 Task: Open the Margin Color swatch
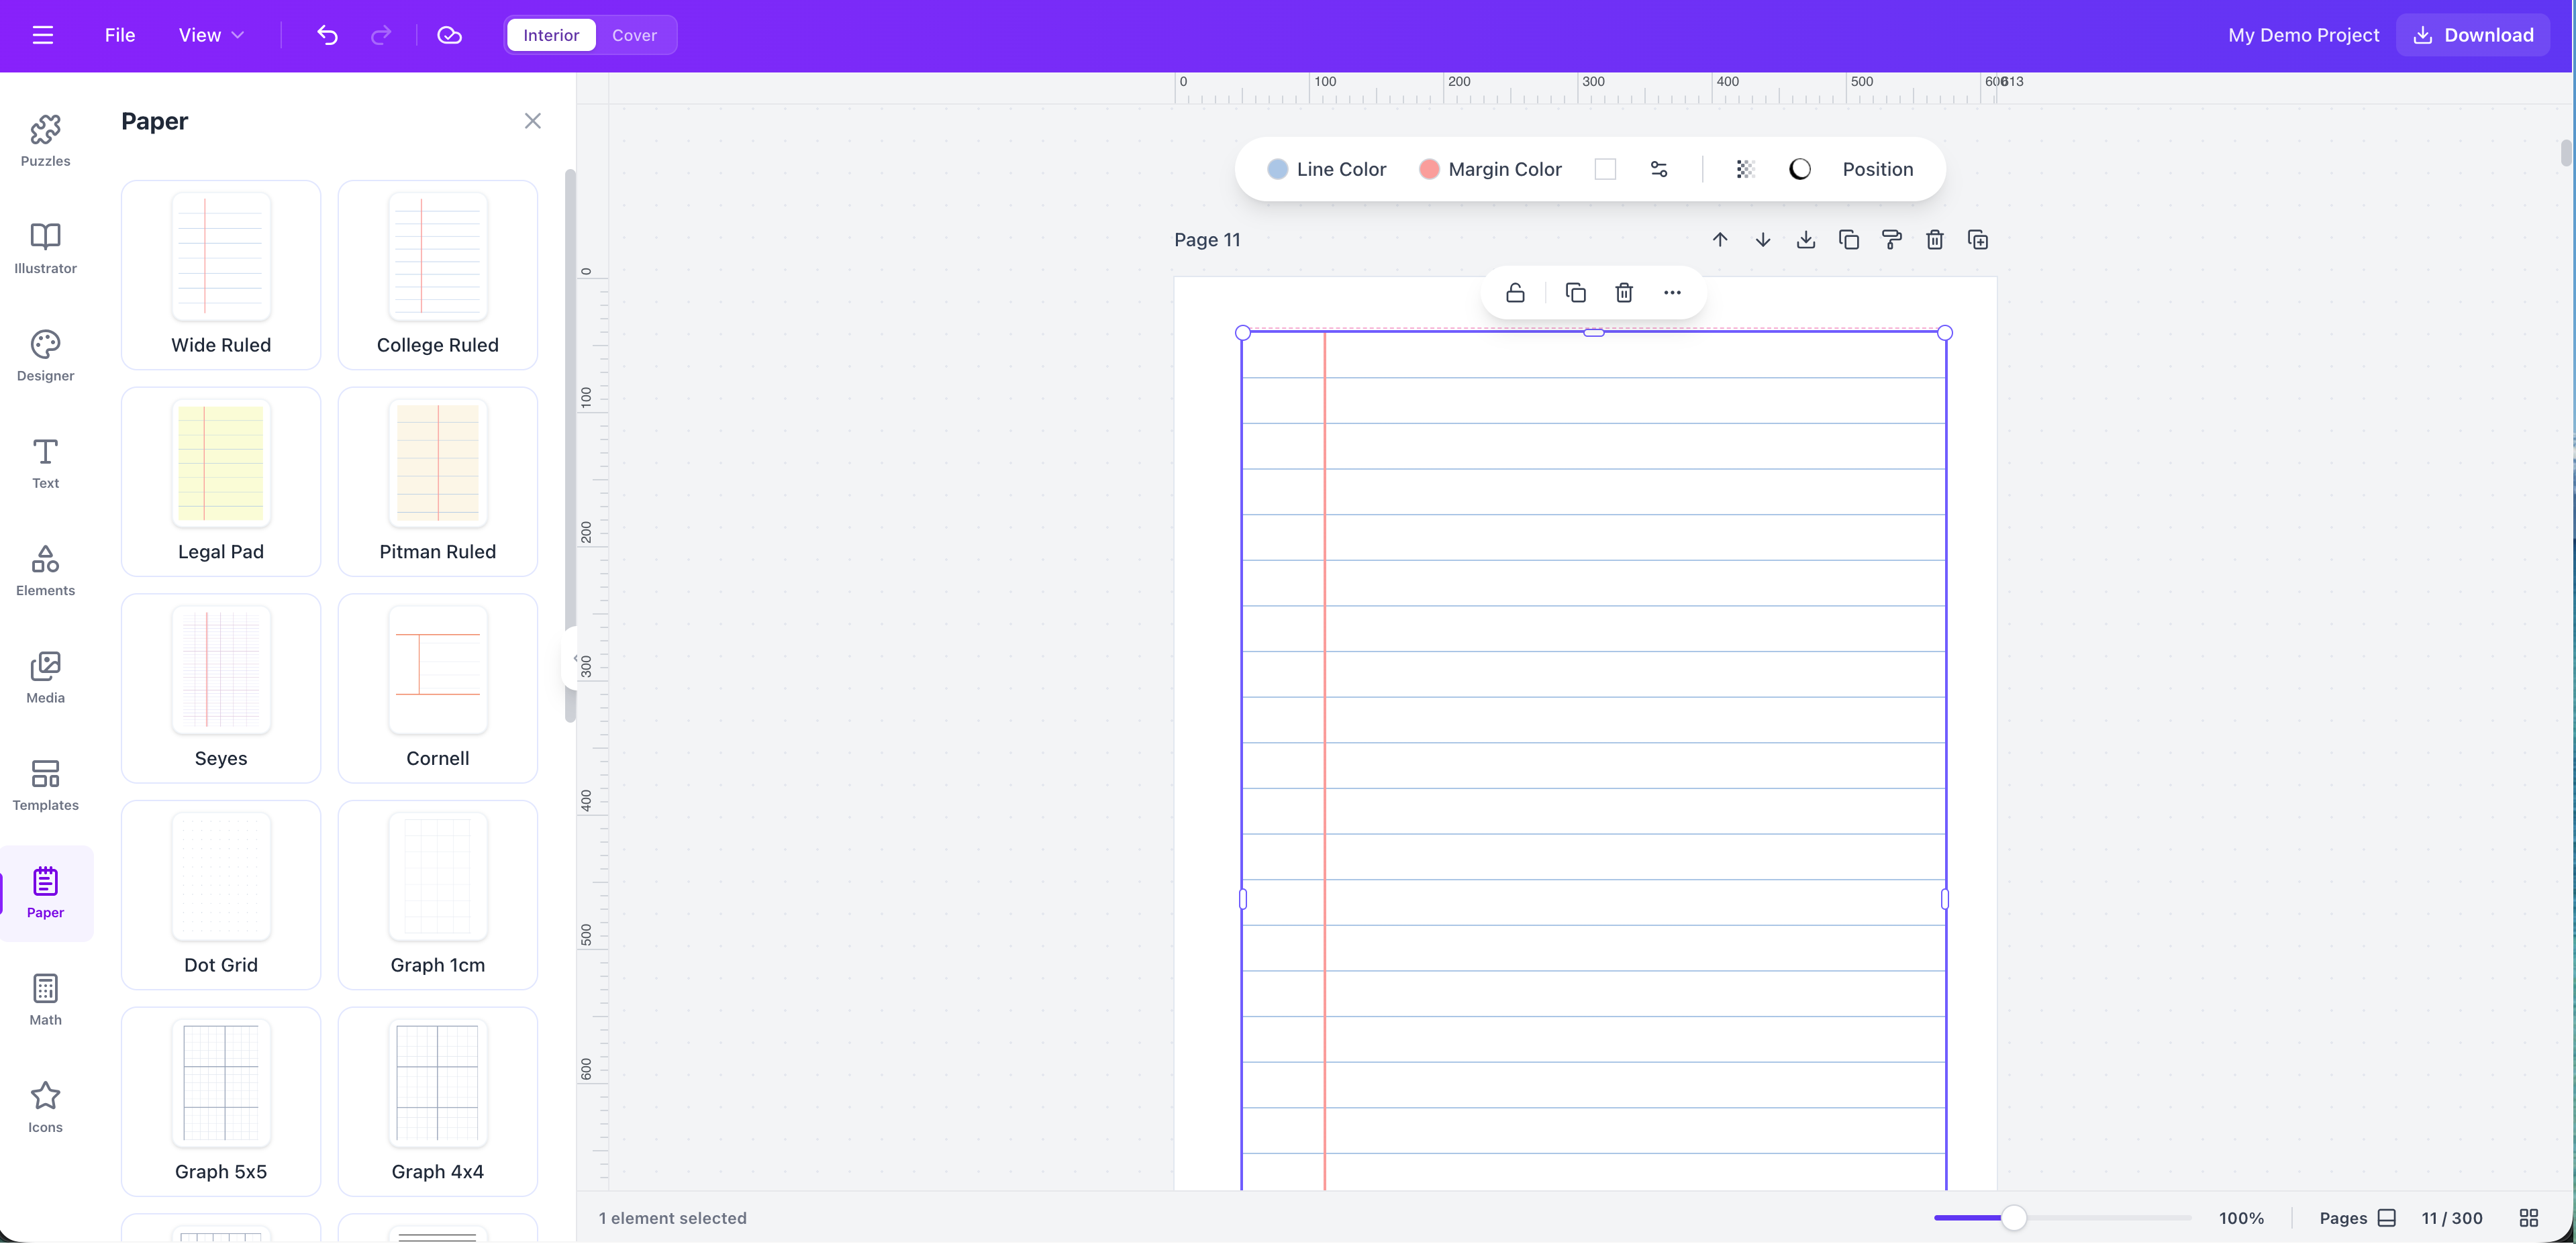[1430, 169]
